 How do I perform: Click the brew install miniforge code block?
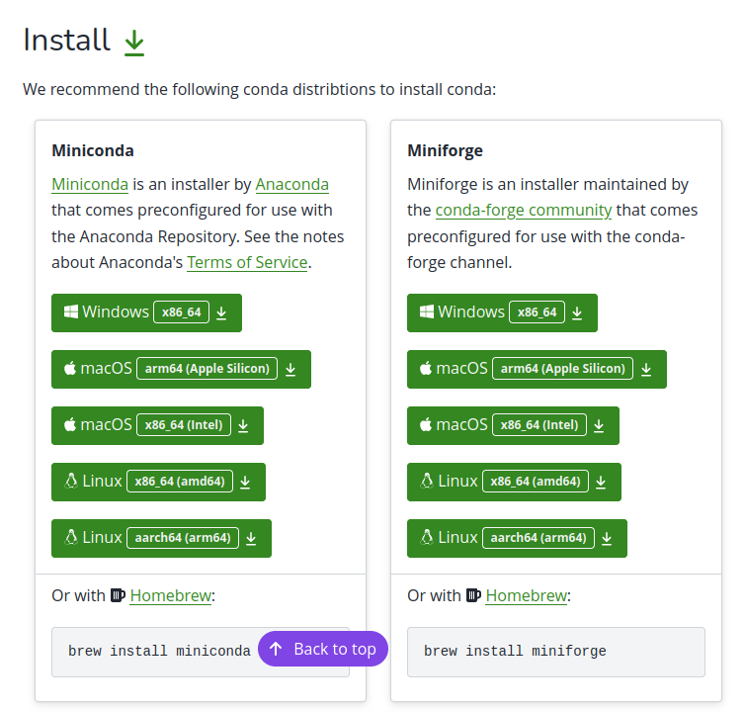click(556, 652)
